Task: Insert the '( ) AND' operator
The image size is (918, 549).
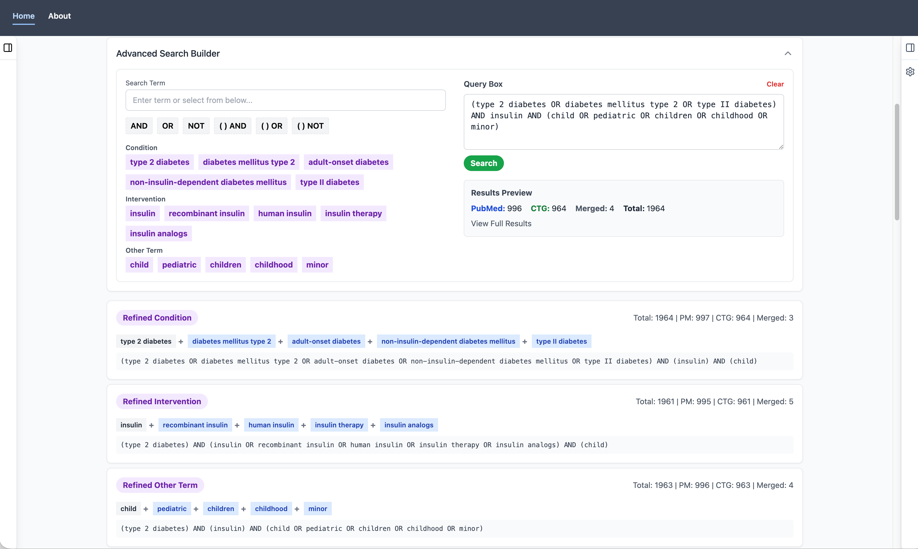Action: 232,126
